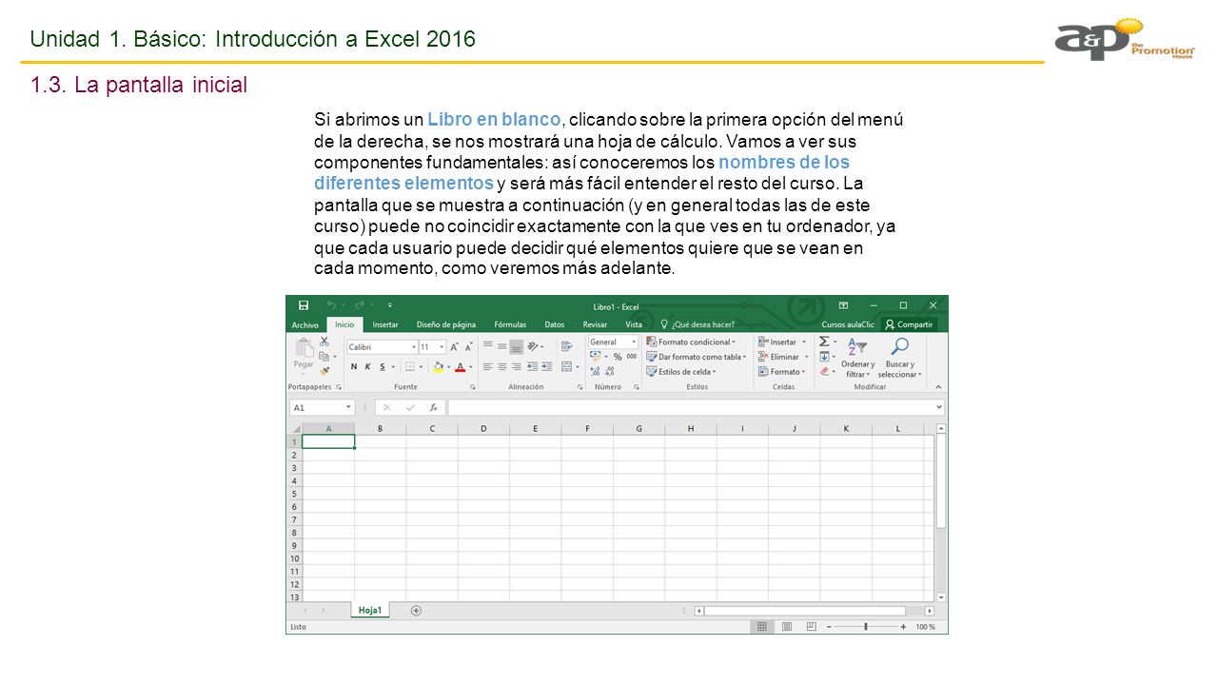
Task: Click the Copy icon in Portapapeles
Action: [x=324, y=357]
